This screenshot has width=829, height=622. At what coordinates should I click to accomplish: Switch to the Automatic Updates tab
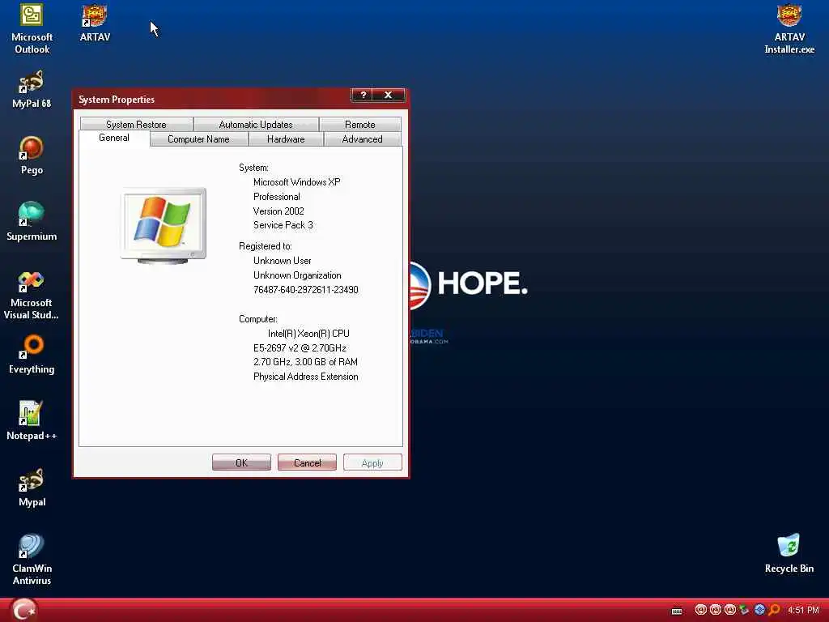(256, 124)
